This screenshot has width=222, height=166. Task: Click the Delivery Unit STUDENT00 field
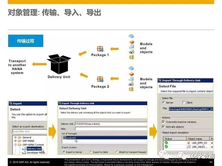[x=111, y=124]
